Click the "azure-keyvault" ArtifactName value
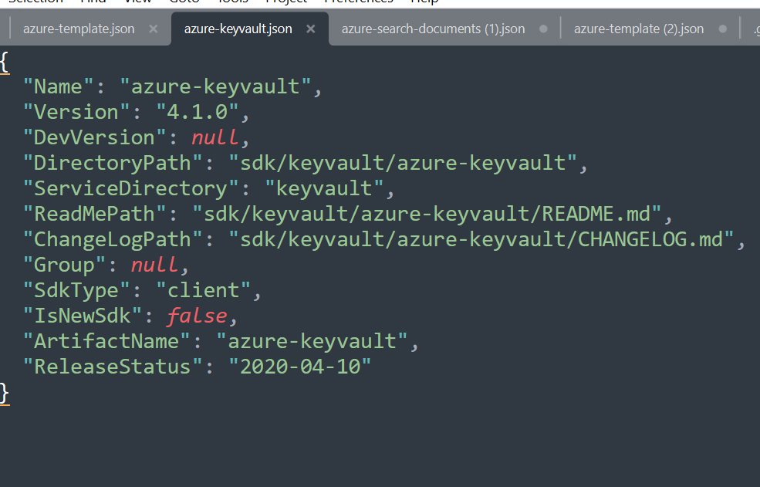 pyautogui.click(x=312, y=341)
